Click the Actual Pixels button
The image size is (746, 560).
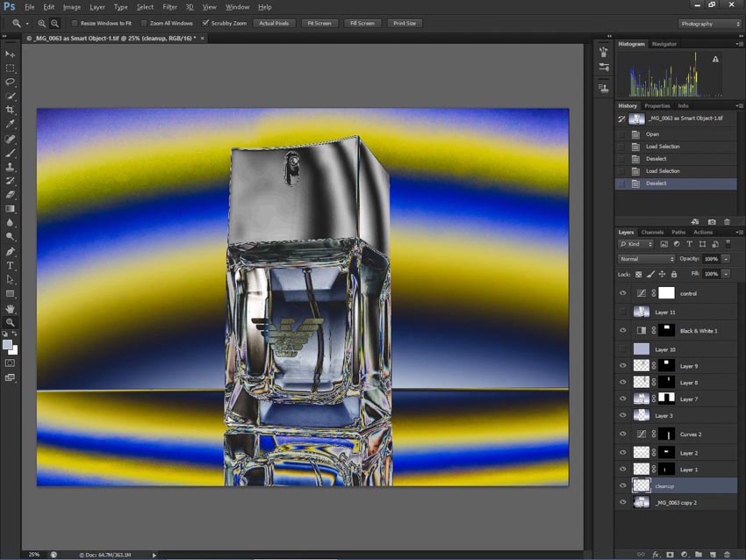pos(274,24)
